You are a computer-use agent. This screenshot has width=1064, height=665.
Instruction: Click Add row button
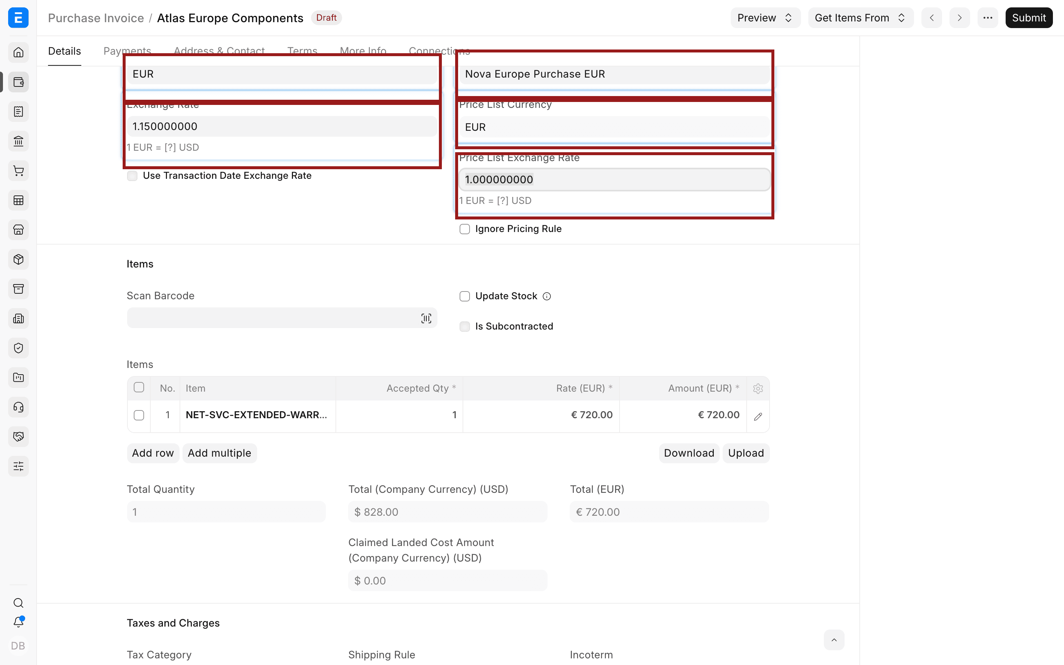tap(153, 453)
